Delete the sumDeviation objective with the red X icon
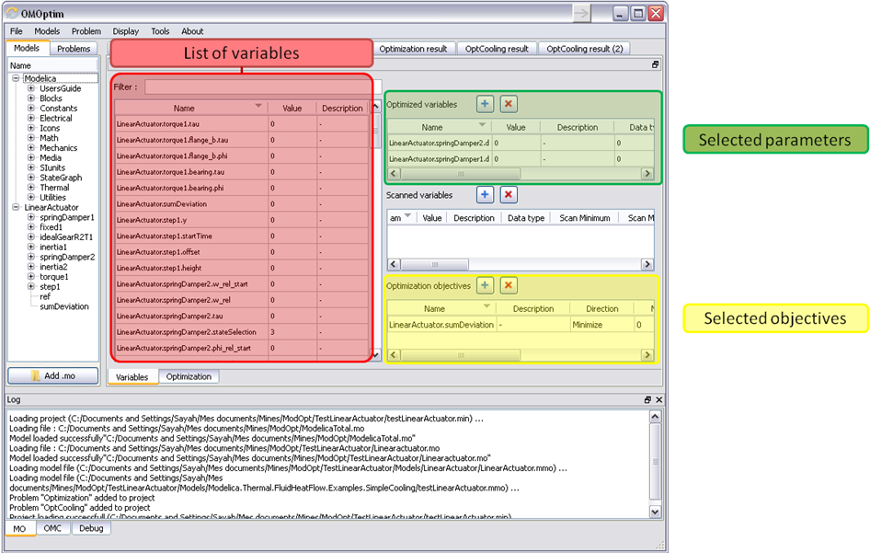Viewport: 870px width, 553px height. pos(509,285)
